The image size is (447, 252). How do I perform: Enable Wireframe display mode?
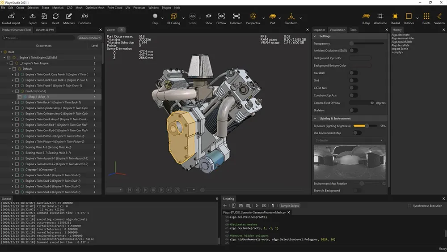coord(380,18)
